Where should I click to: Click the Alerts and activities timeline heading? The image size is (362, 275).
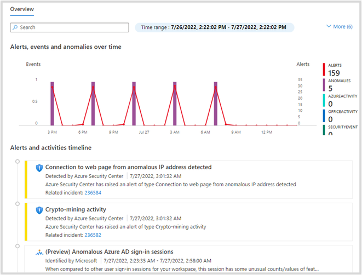(51, 148)
